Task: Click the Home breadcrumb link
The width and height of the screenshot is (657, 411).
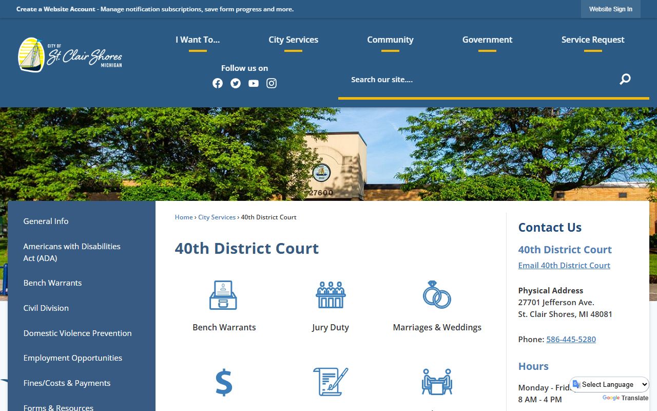Action: pos(184,217)
